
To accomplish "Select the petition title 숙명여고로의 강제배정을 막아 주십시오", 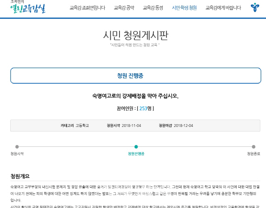I will [x=135, y=96].
